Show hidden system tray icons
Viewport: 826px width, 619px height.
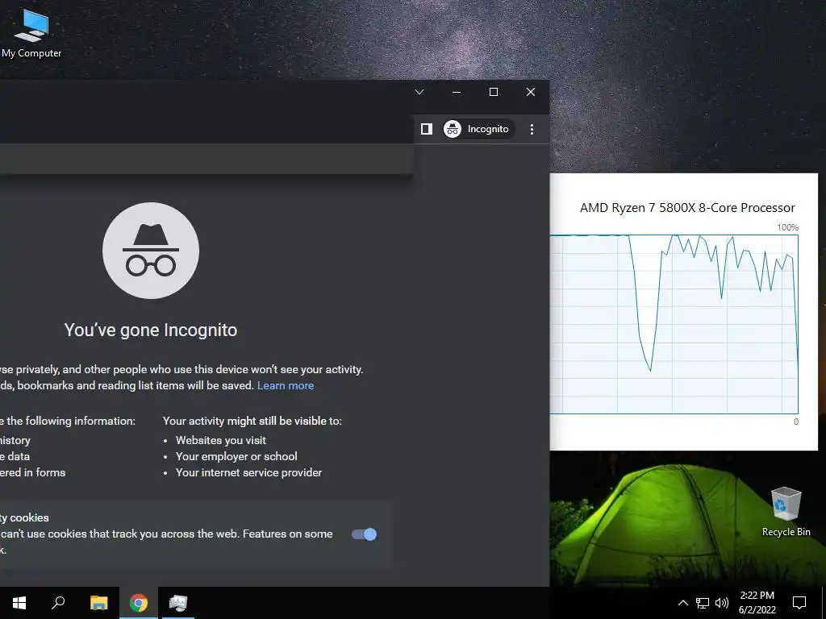(x=682, y=603)
